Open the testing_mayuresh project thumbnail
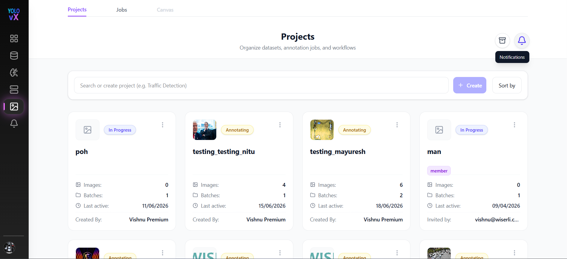 coord(322,130)
